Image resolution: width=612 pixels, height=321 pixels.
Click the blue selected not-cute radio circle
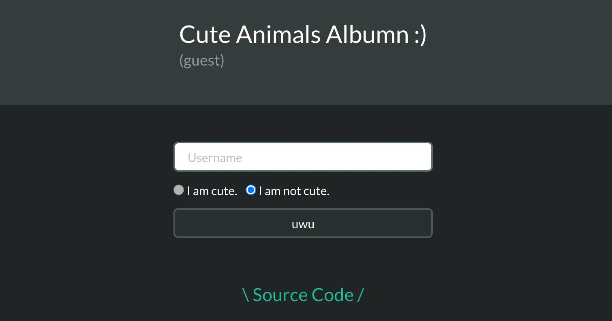(251, 190)
